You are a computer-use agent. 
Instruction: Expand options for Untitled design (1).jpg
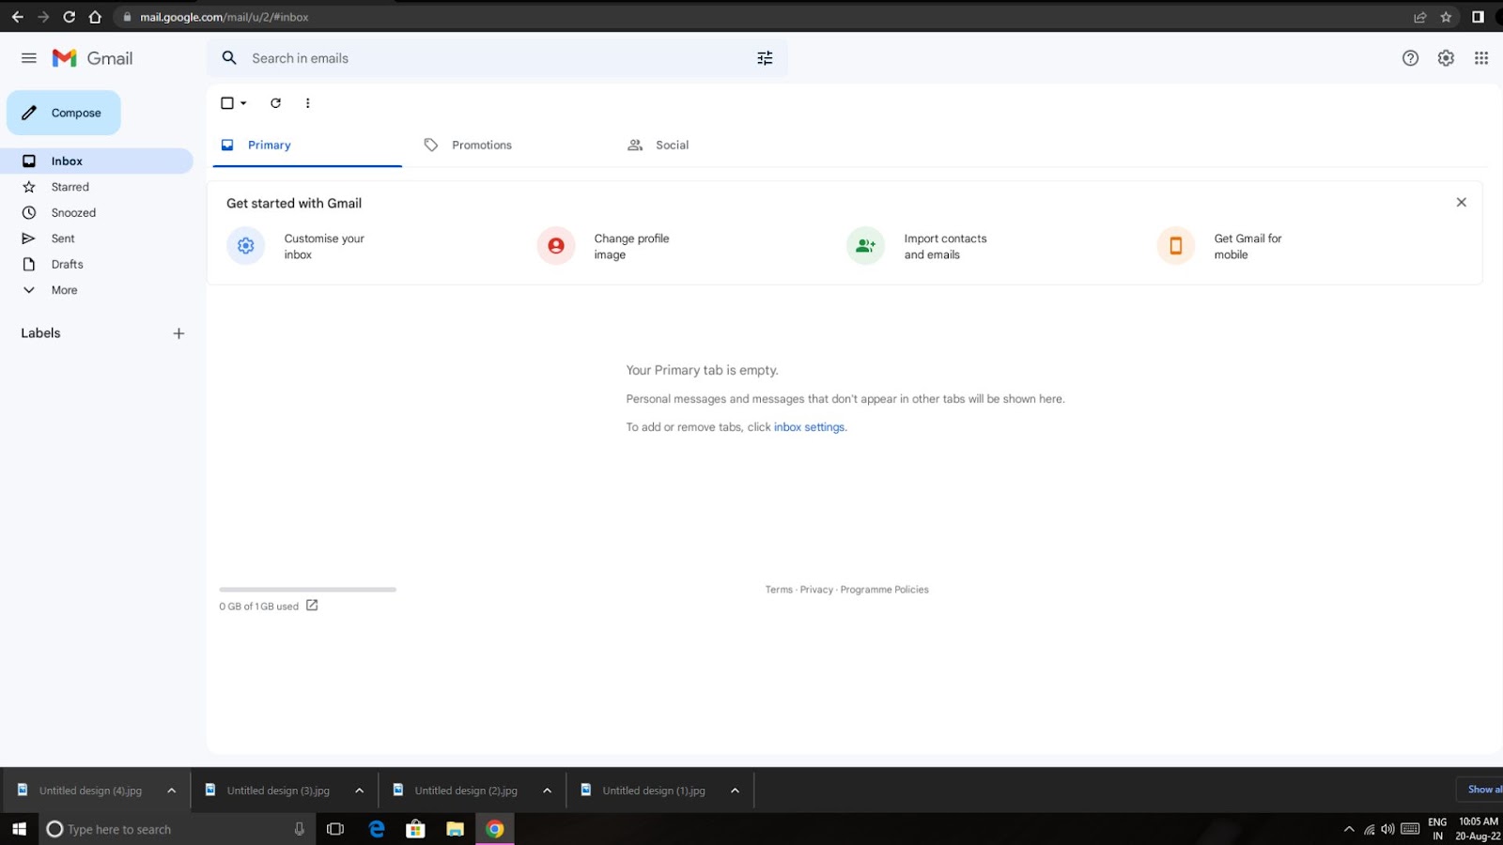(736, 791)
